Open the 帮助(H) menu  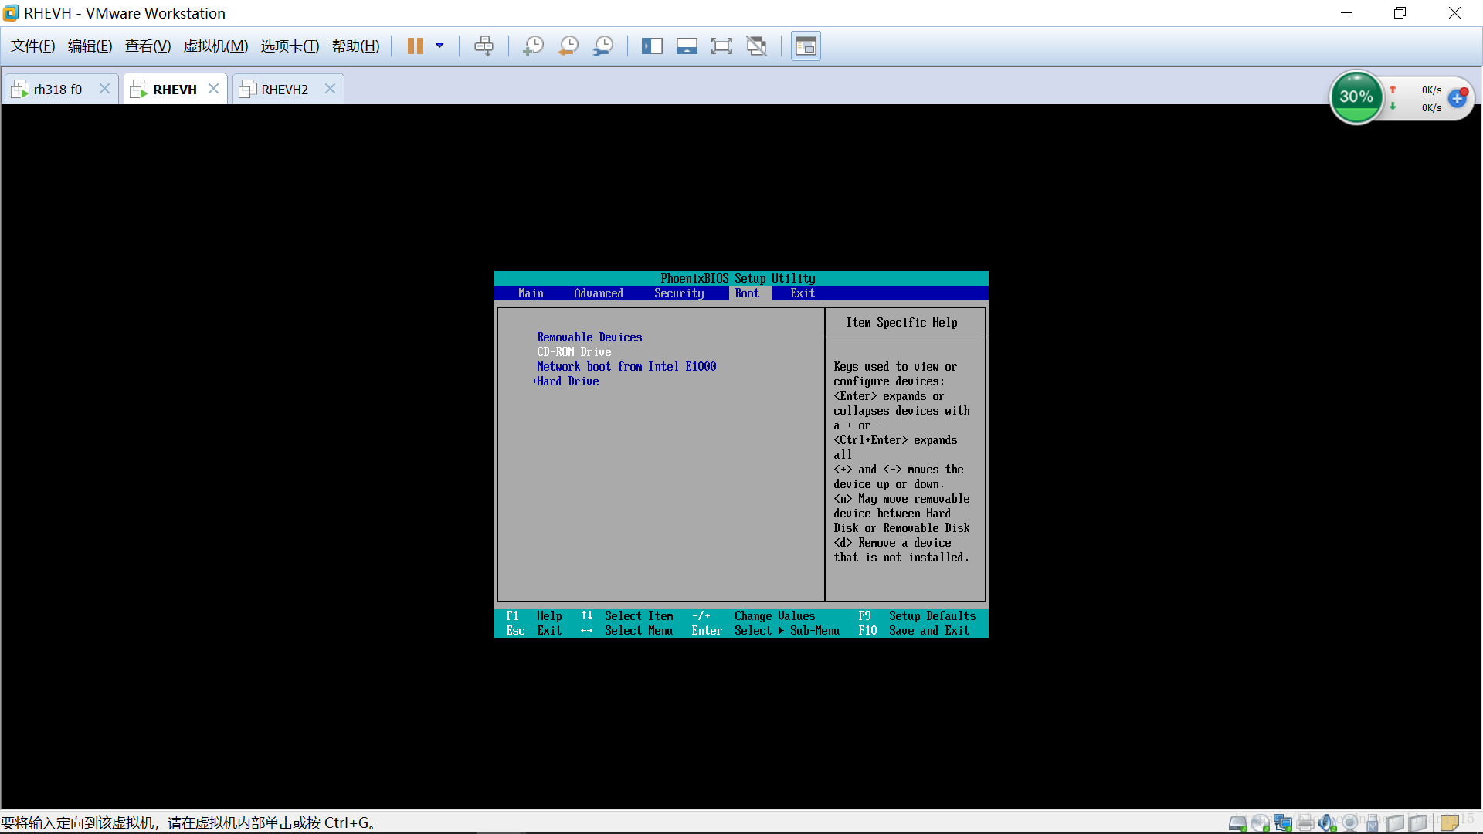pos(355,46)
